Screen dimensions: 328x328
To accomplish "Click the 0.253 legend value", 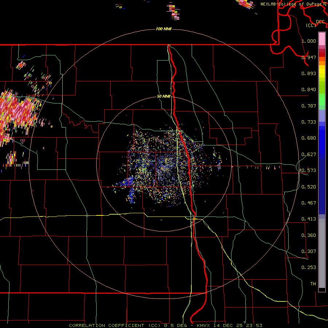I will 309,268.
